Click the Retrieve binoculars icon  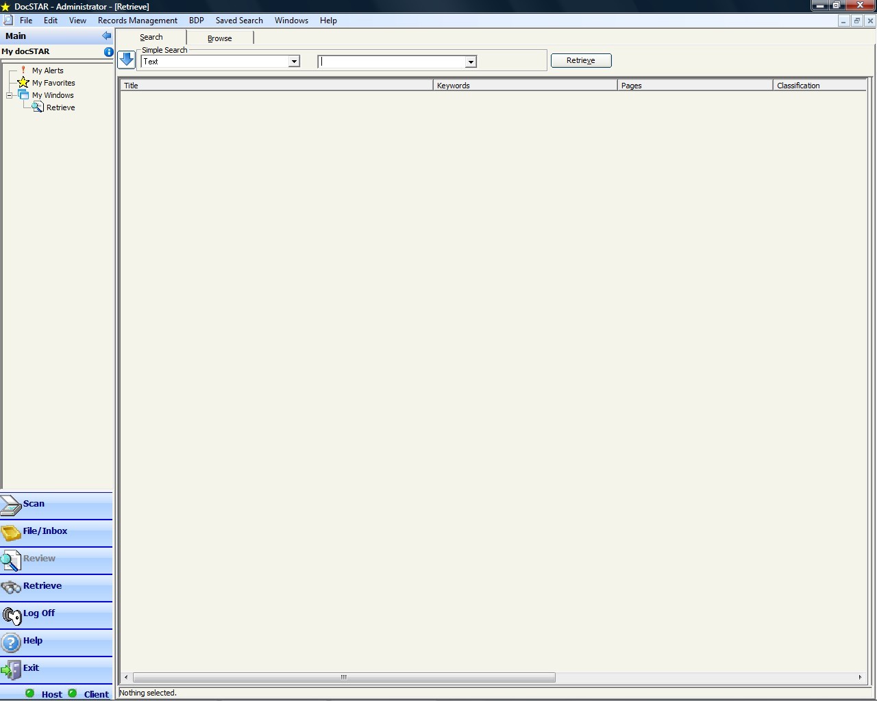coord(11,587)
